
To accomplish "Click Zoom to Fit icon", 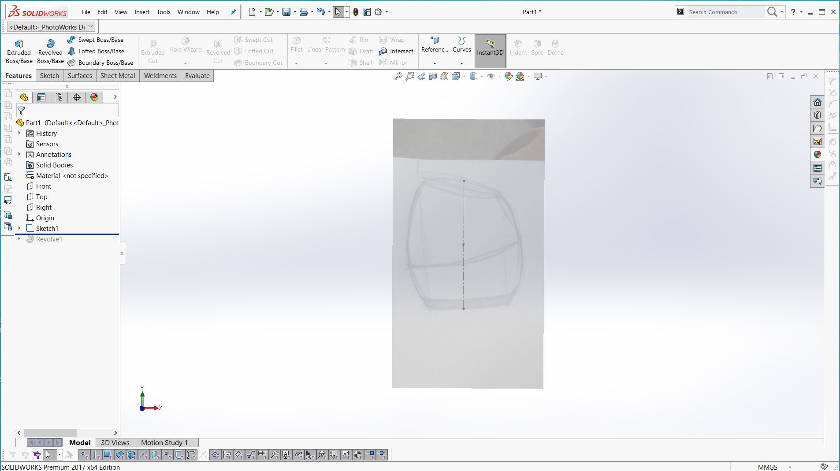I will coord(398,76).
